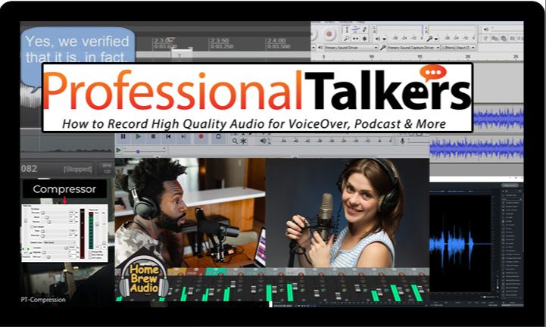This screenshot has width=546, height=327.
Task: Click the 10 mark on upper Audacity ruler
Action: click(372, 57)
